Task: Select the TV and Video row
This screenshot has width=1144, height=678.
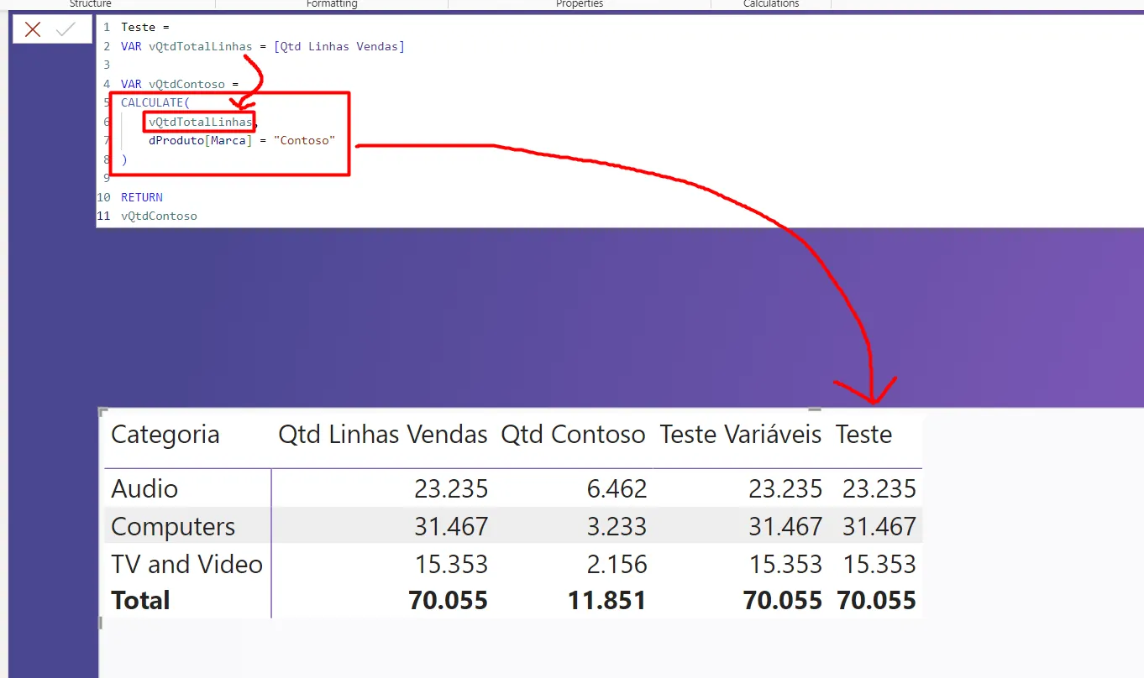Action: (186, 564)
